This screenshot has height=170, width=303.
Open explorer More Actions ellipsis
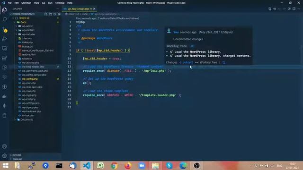(x=58, y=9)
